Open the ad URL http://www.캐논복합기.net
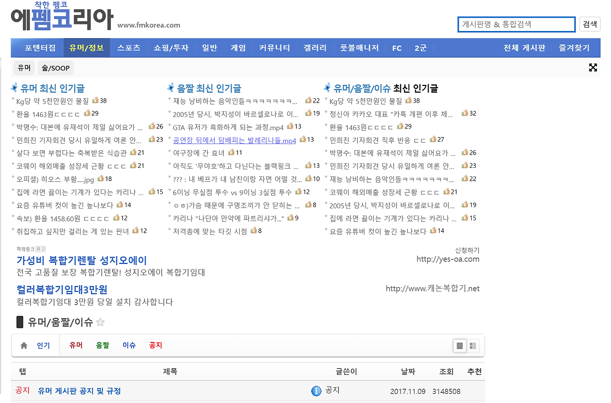Viewport: 611px width, 403px height. [432, 289]
